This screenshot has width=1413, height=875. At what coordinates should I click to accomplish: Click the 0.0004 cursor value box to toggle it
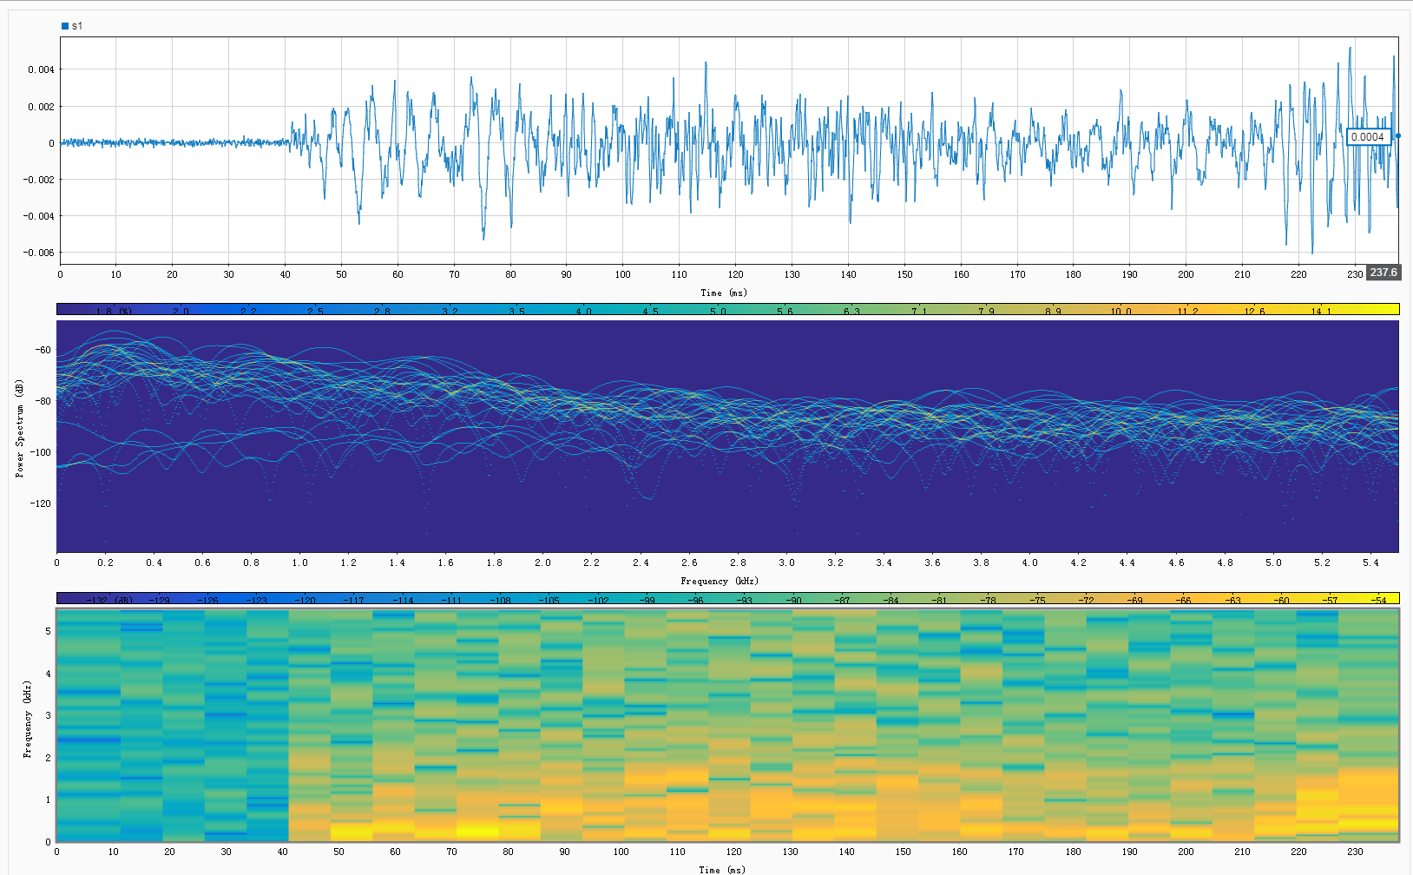(1370, 136)
